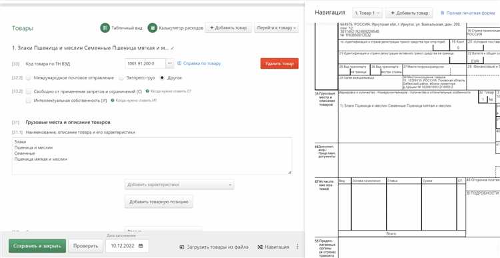Click Добавить товарную позицию button
This screenshot has height=258, width=500.
(159, 202)
